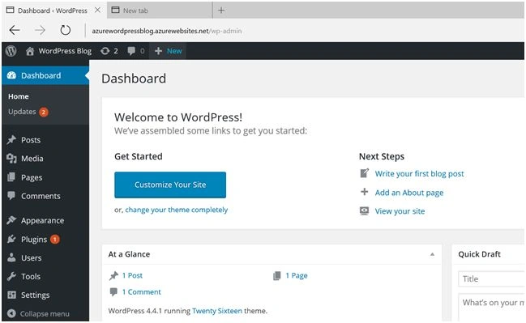Open Settings in the sidebar
This screenshot has height=323, width=526.
click(x=28, y=295)
